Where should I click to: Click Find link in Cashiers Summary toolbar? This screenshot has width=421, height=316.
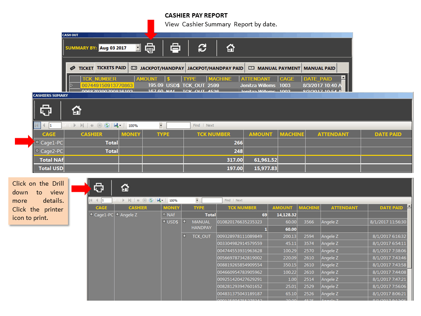pyautogui.click(x=196, y=126)
